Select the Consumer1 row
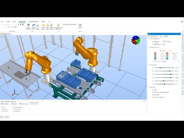Image resolution: width=184 pixels, height=138 pixels. (12, 109)
